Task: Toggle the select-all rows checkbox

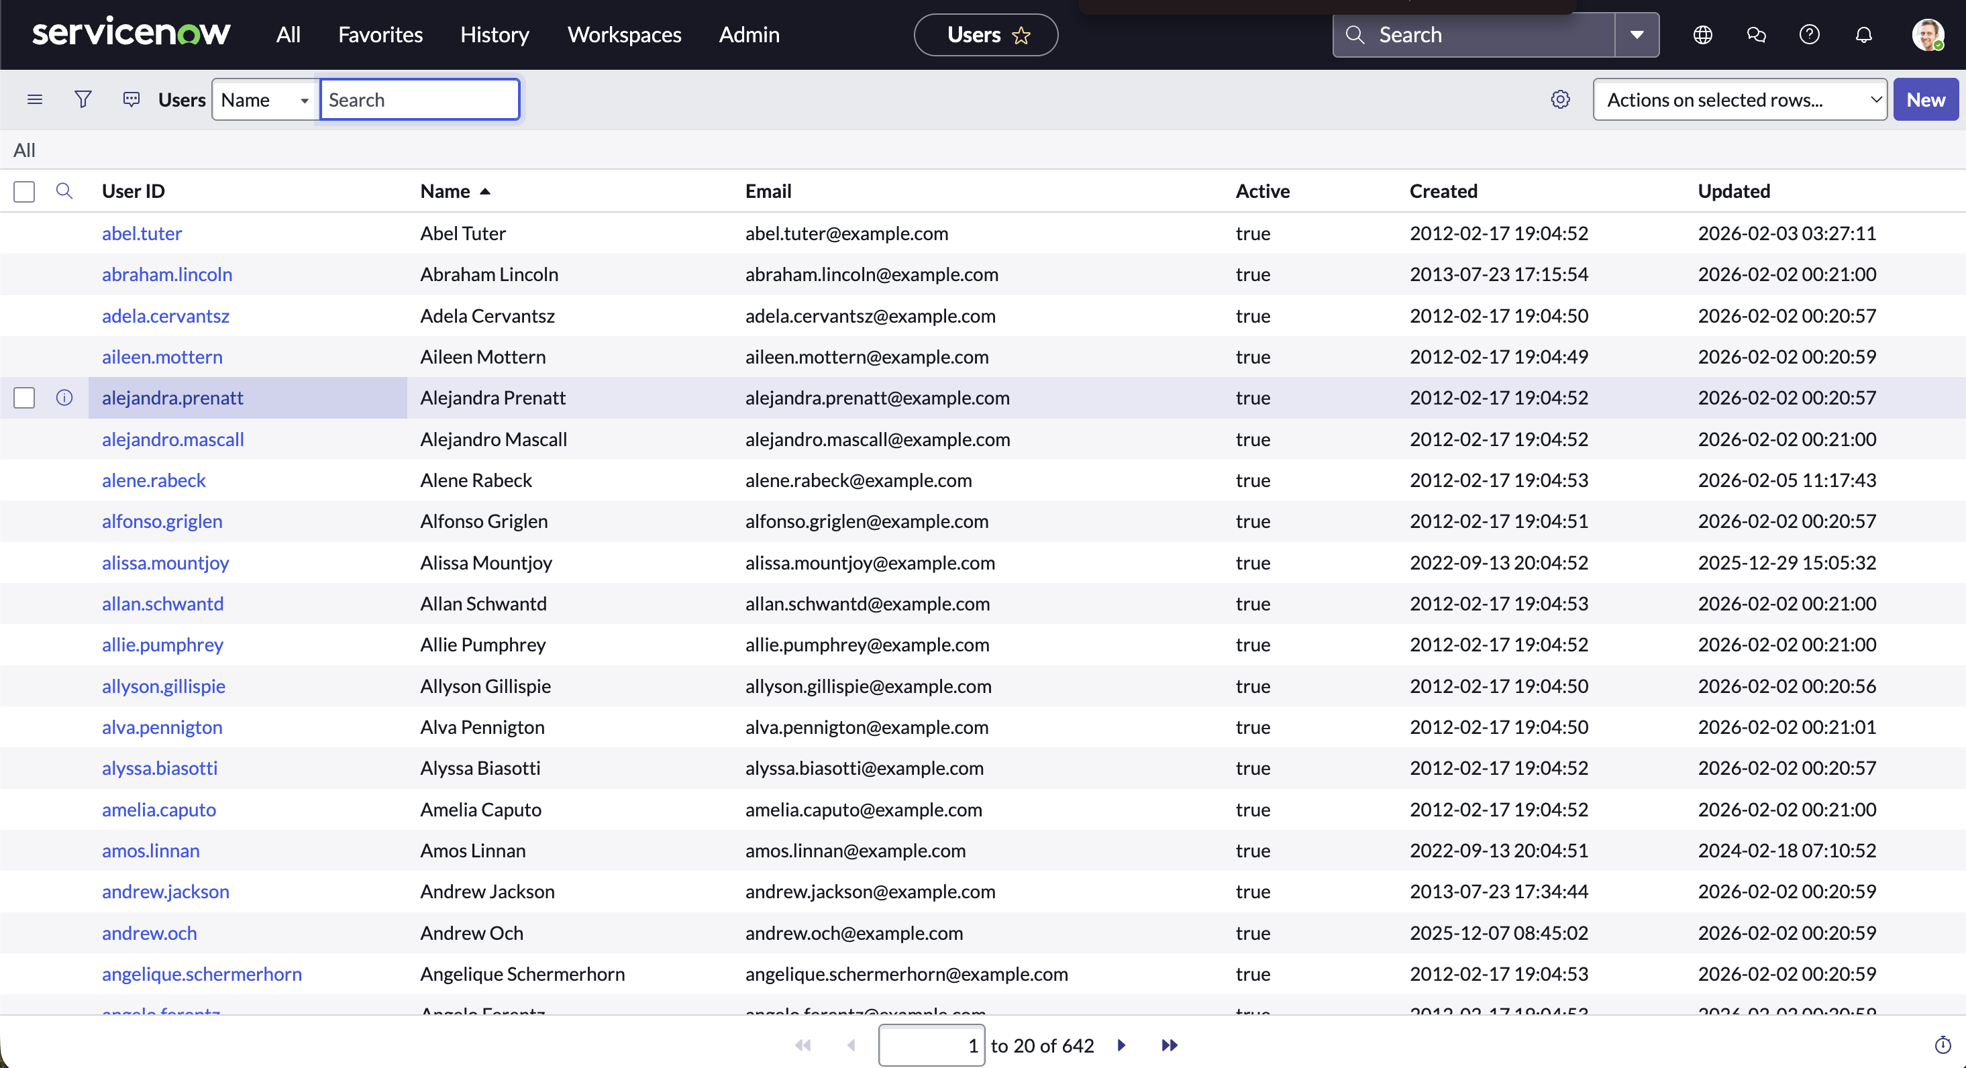Action: coord(23,191)
